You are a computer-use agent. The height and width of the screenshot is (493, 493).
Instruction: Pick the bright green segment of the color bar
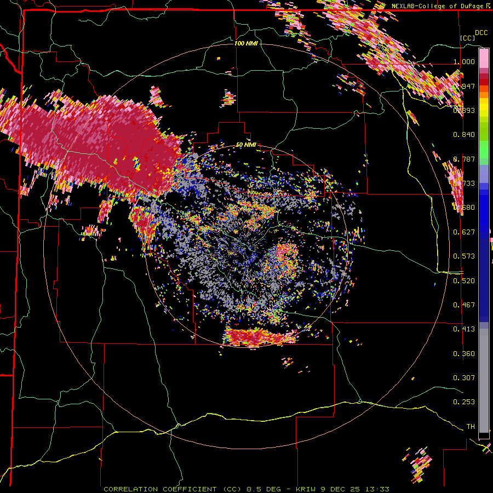click(484, 150)
